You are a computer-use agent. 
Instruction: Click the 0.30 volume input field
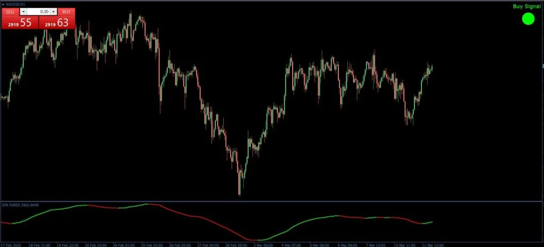[38, 12]
